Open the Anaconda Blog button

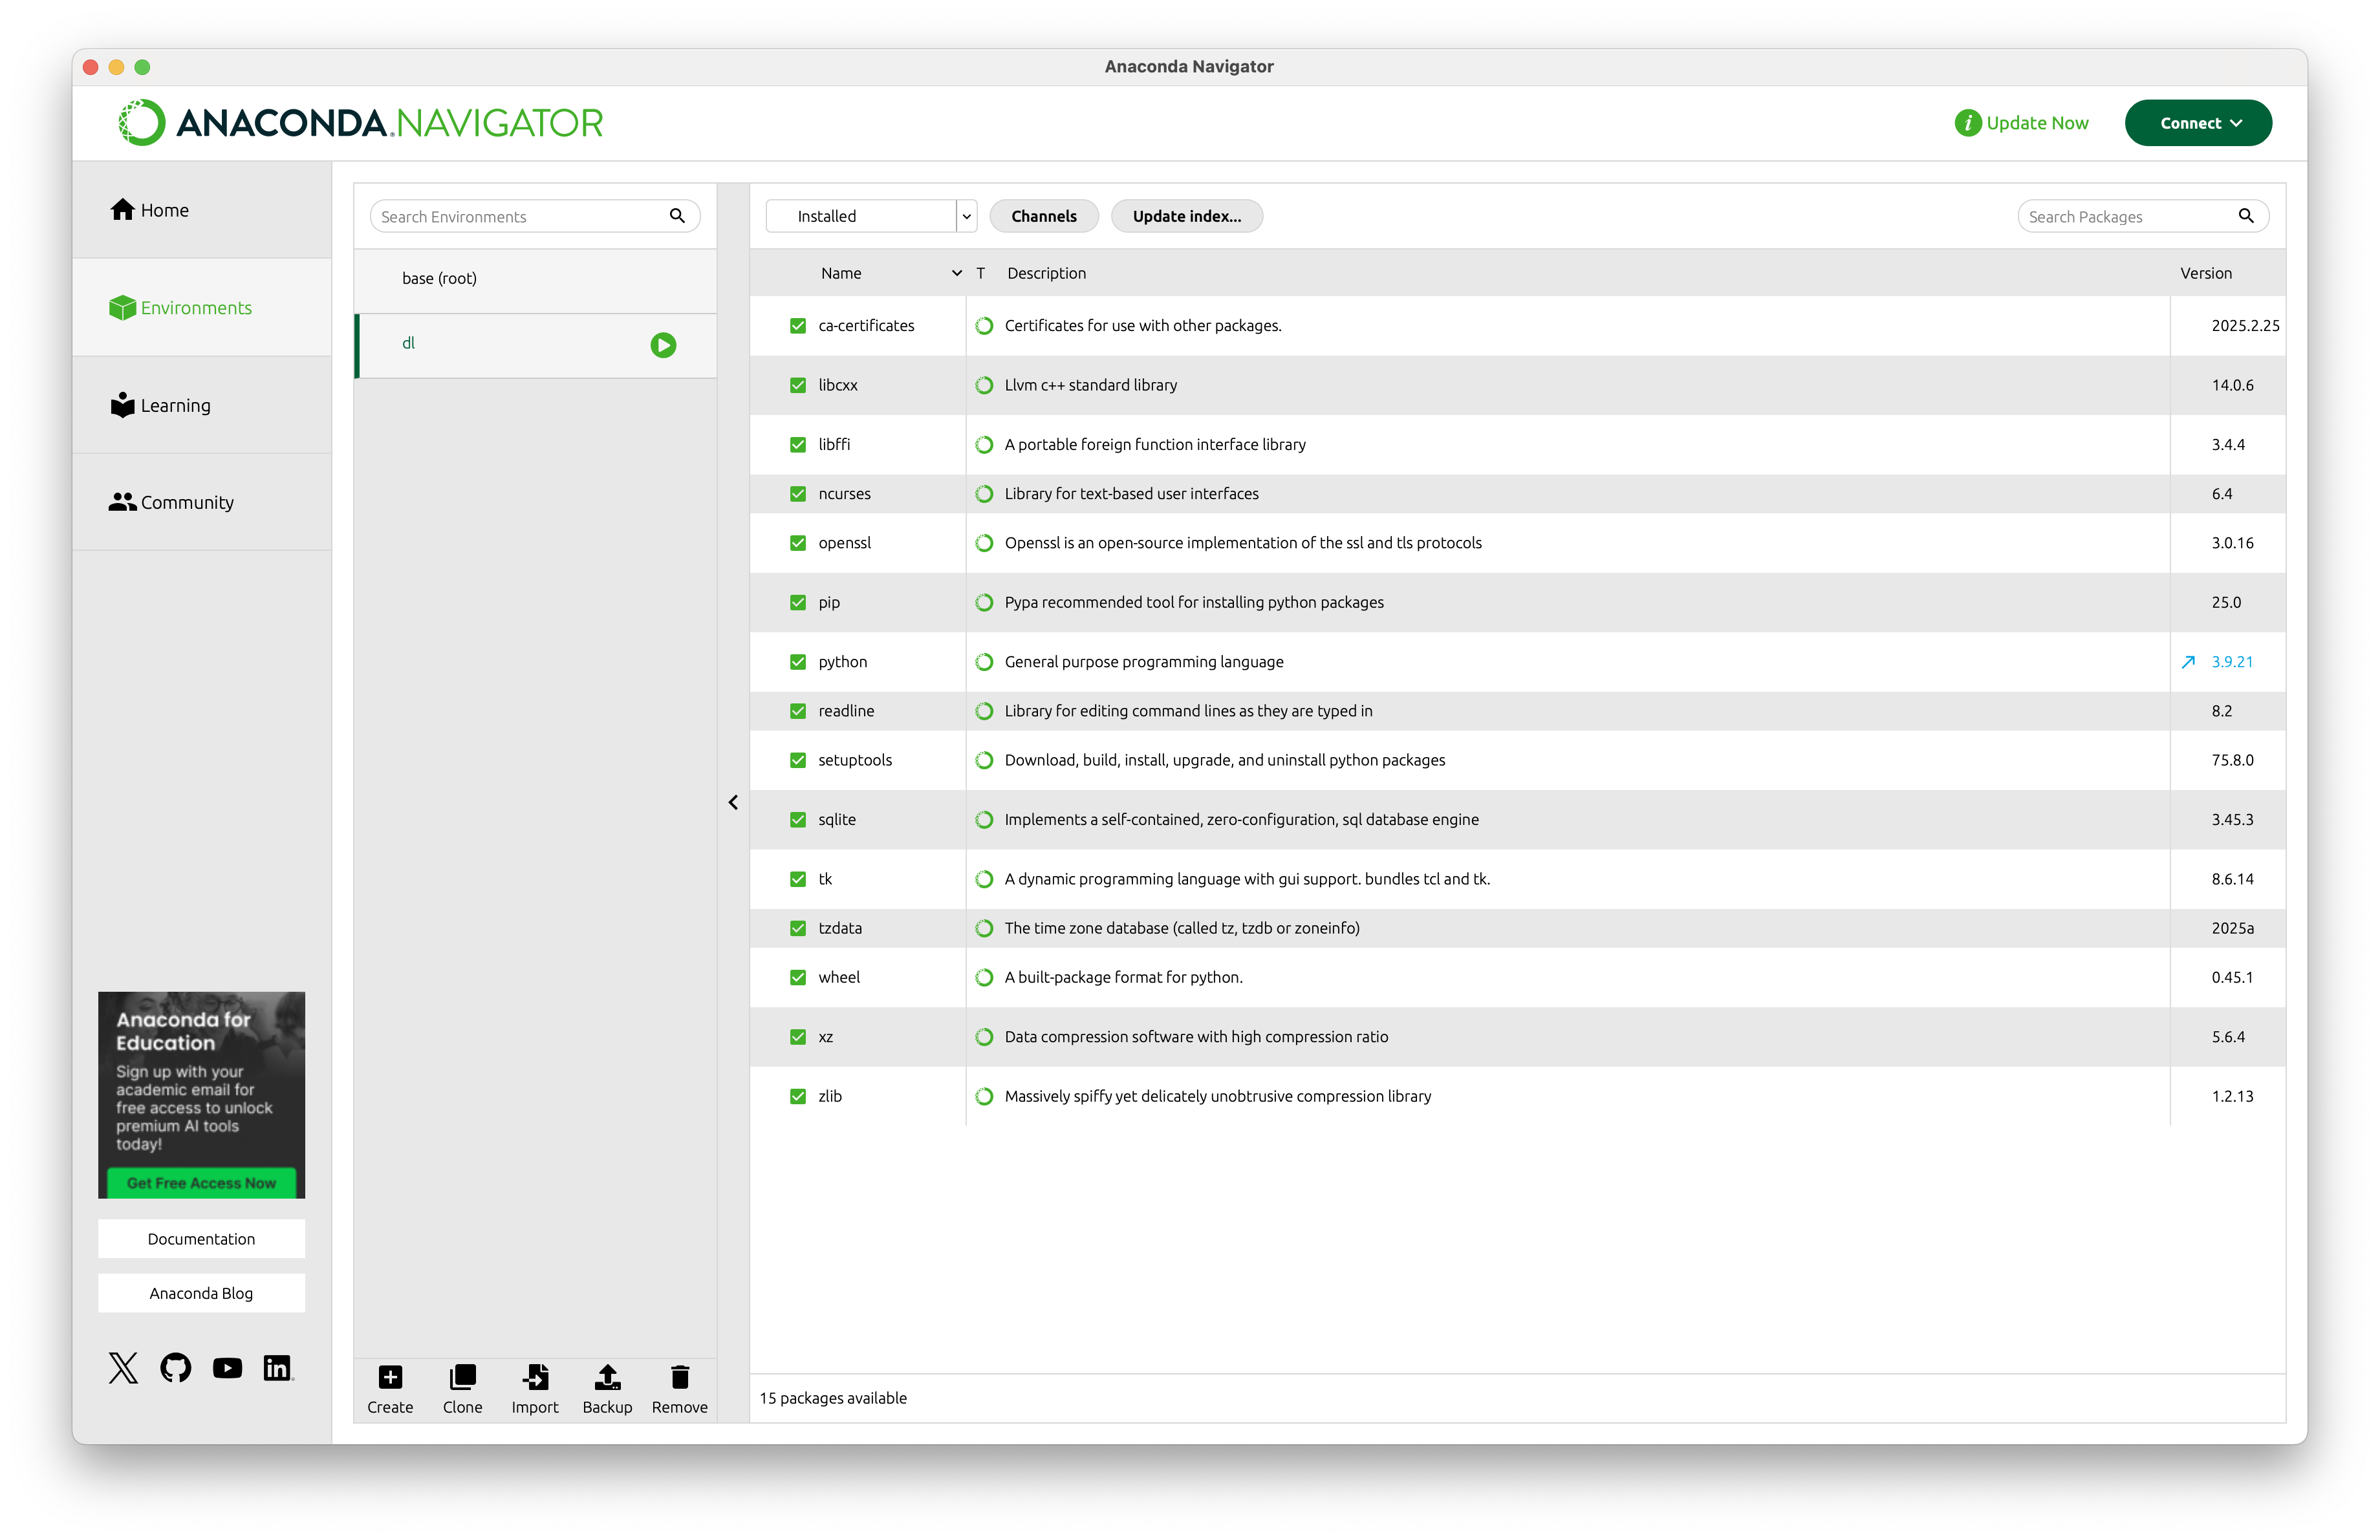201,1293
